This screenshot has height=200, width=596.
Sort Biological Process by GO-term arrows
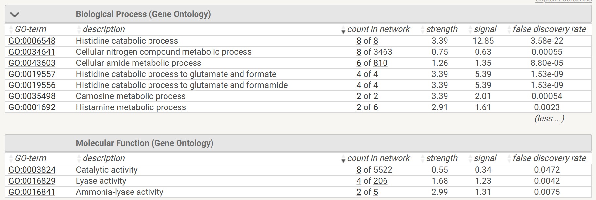click(11, 29)
